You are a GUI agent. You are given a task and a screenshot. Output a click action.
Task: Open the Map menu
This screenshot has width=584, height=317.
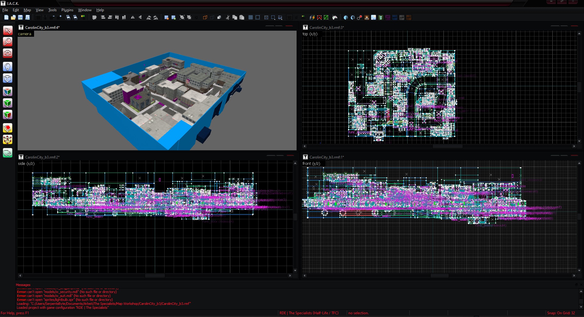[x=27, y=10]
